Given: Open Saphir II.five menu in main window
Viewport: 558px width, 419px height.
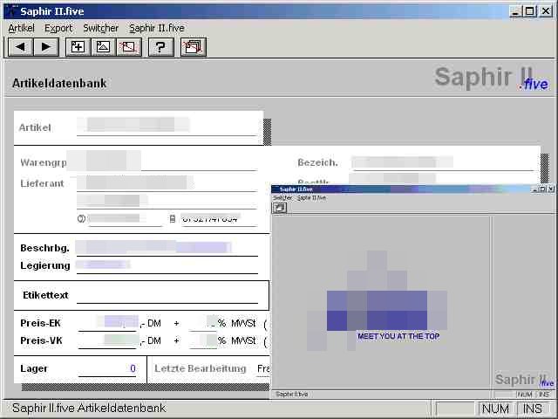Looking at the screenshot, I should point(157,28).
